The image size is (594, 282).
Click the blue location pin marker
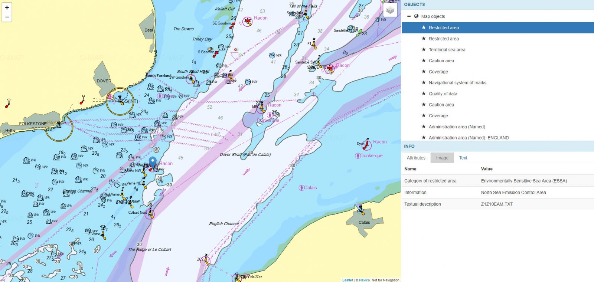coord(153,163)
